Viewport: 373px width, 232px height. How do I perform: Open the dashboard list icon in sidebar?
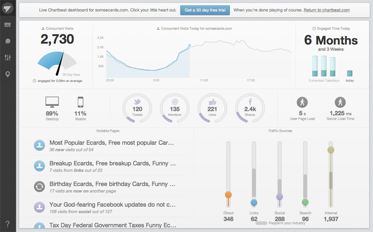click(x=7, y=25)
